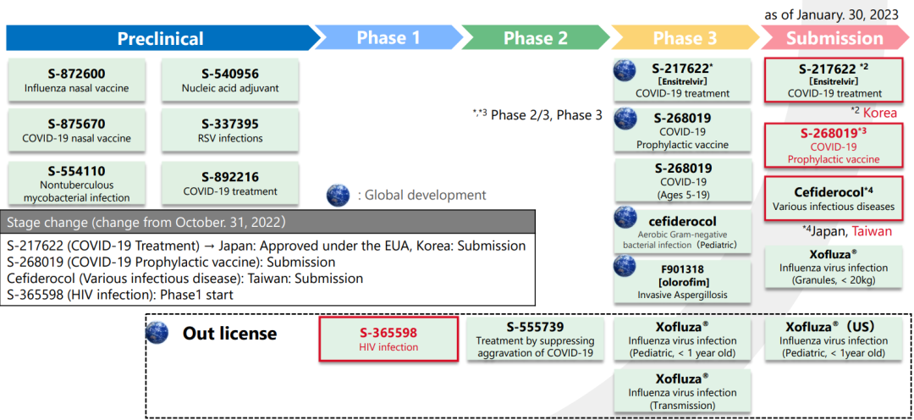The height and width of the screenshot is (420, 914).
Task: Click the Xofluza Granules < 20kg card
Action: click(834, 268)
